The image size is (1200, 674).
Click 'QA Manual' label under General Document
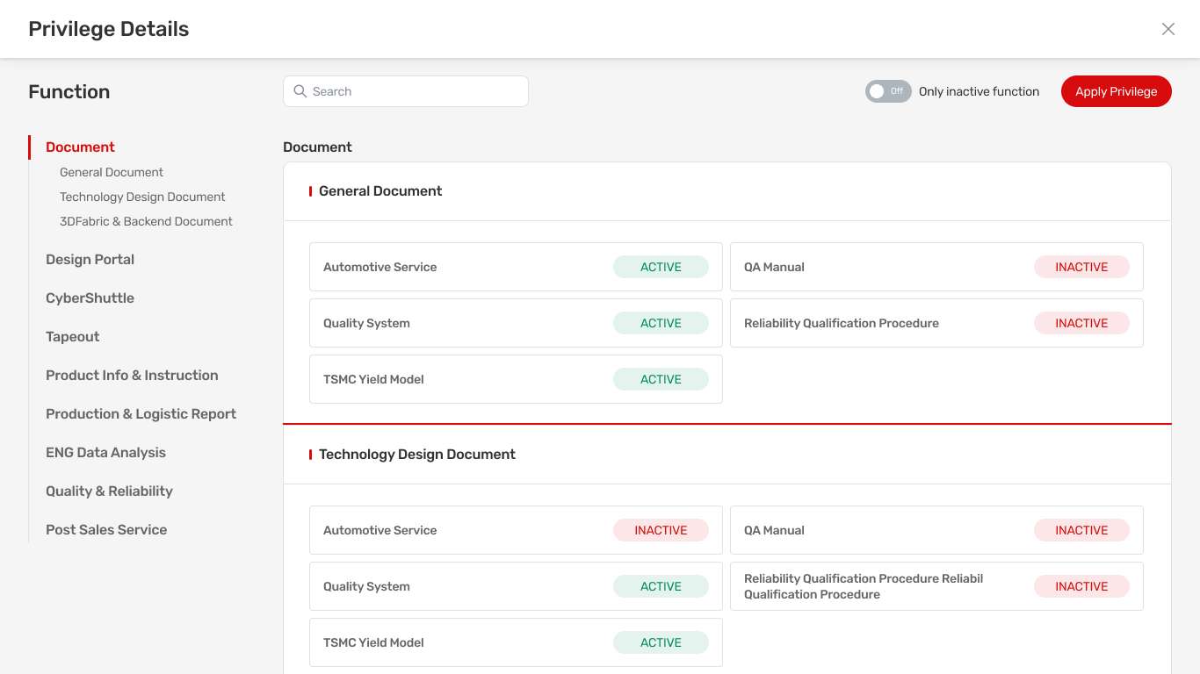774,267
